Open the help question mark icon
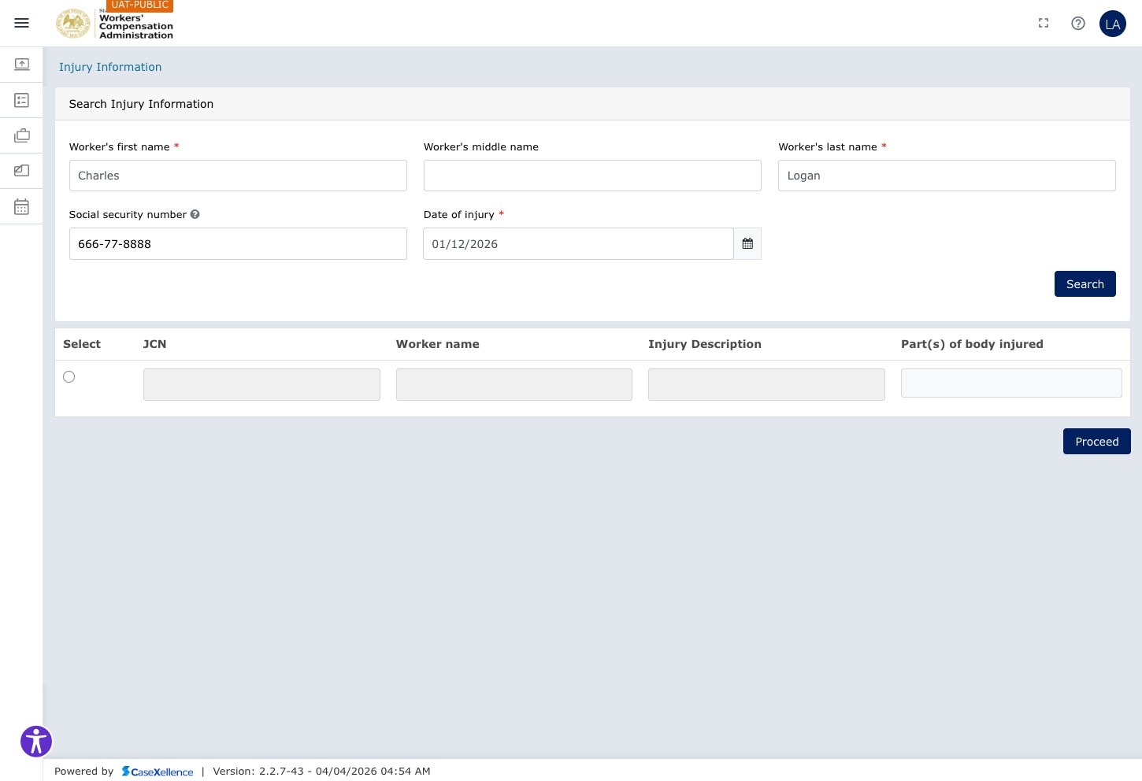1142x781 pixels. (x=1078, y=24)
